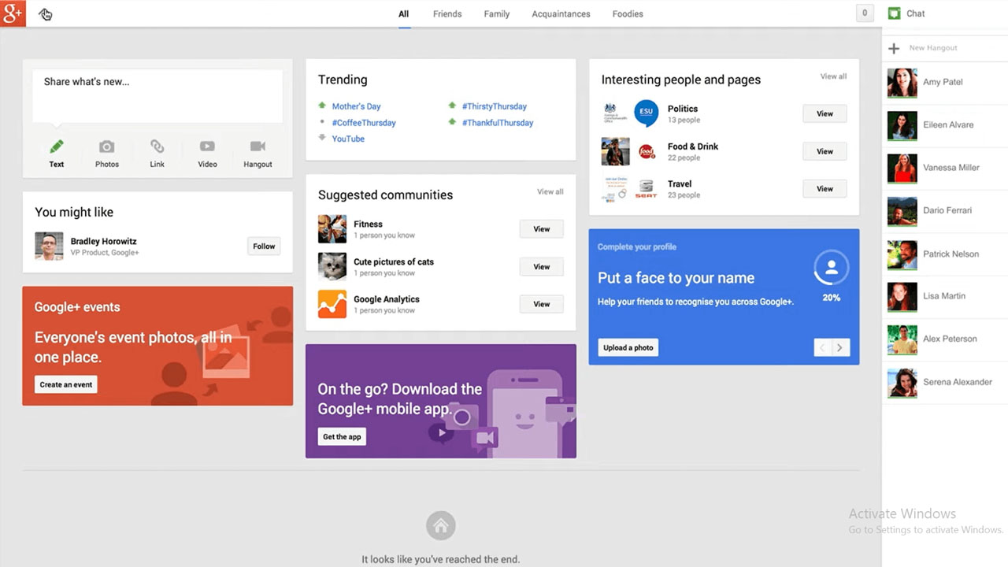Open Vanessa Miller's chat avatar
The width and height of the screenshot is (1008, 567).
902,168
